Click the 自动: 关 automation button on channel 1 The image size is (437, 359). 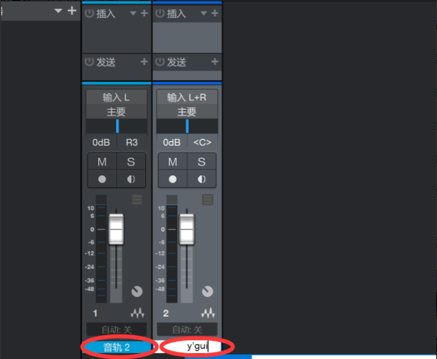117,330
